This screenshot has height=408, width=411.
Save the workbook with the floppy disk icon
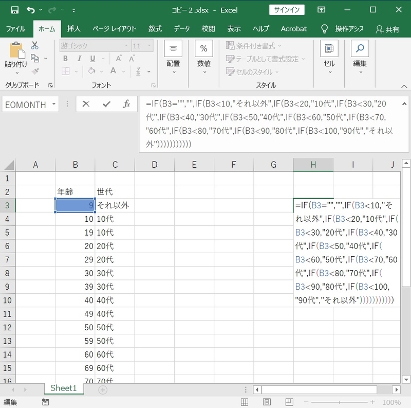tap(15, 10)
